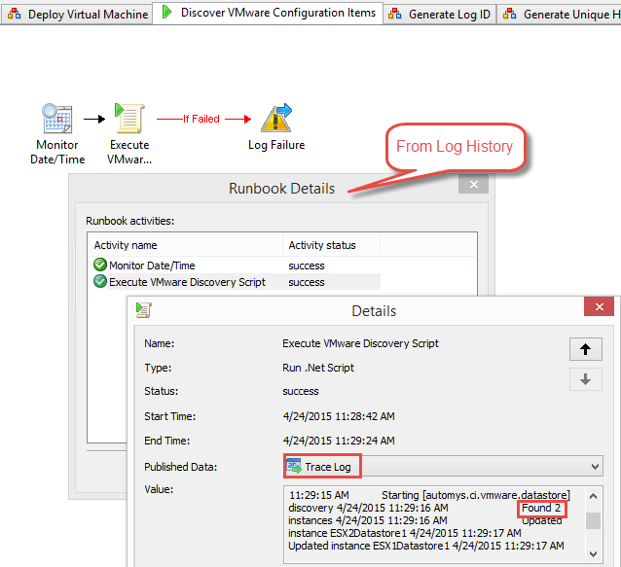
Task: Open the Trace Log published data combo box
Action: (x=443, y=467)
